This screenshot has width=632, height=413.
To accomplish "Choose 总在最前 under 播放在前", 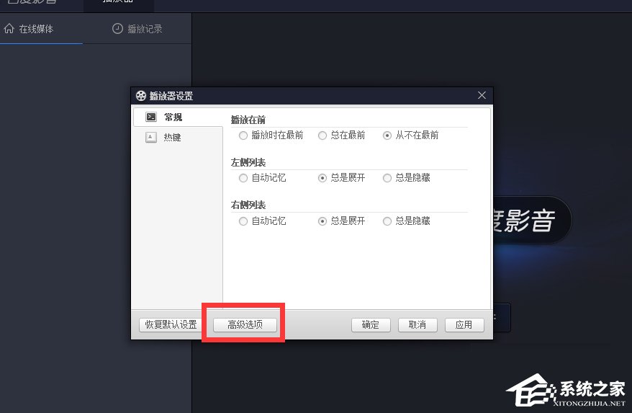I will pyautogui.click(x=322, y=135).
